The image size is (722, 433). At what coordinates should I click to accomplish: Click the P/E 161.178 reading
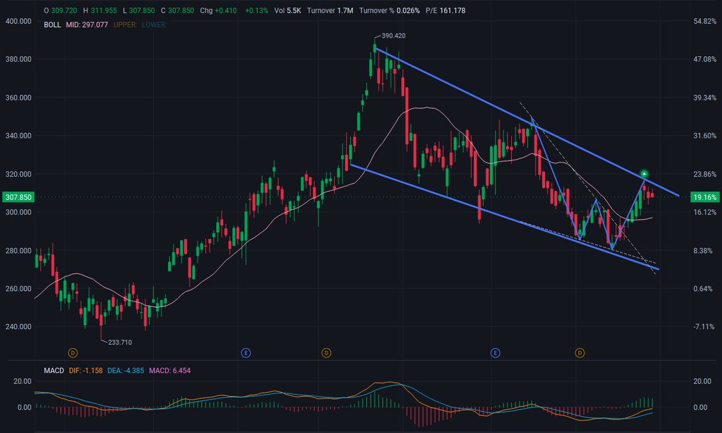[x=445, y=11]
